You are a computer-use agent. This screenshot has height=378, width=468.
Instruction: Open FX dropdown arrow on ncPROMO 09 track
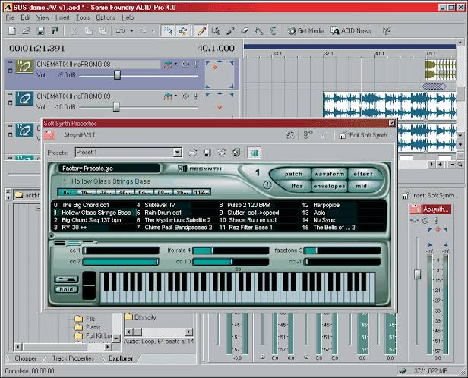tap(175, 96)
